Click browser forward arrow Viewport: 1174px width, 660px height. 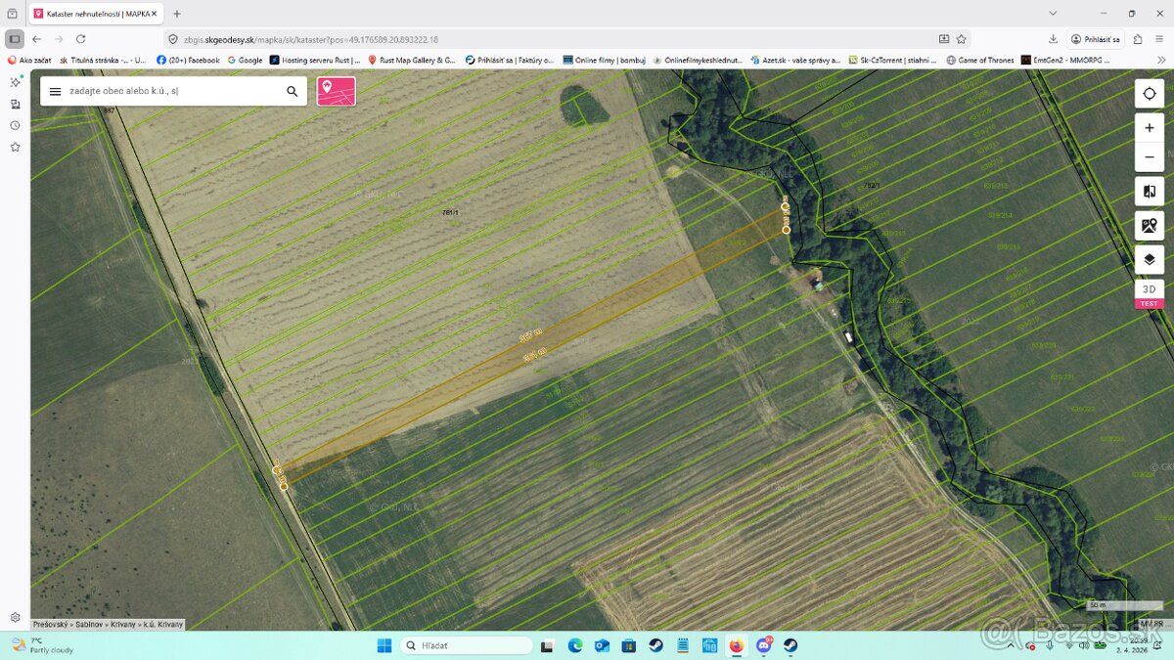pyautogui.click(x=59, y=39)
